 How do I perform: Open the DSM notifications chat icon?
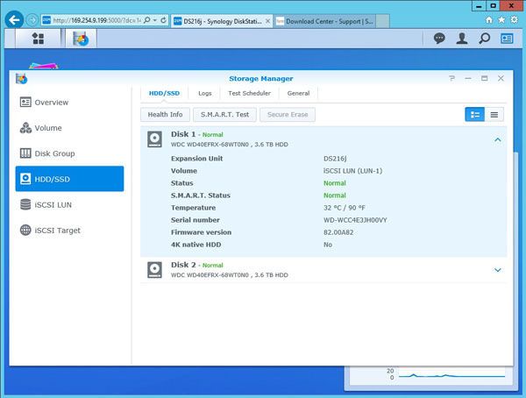point(439,39)
